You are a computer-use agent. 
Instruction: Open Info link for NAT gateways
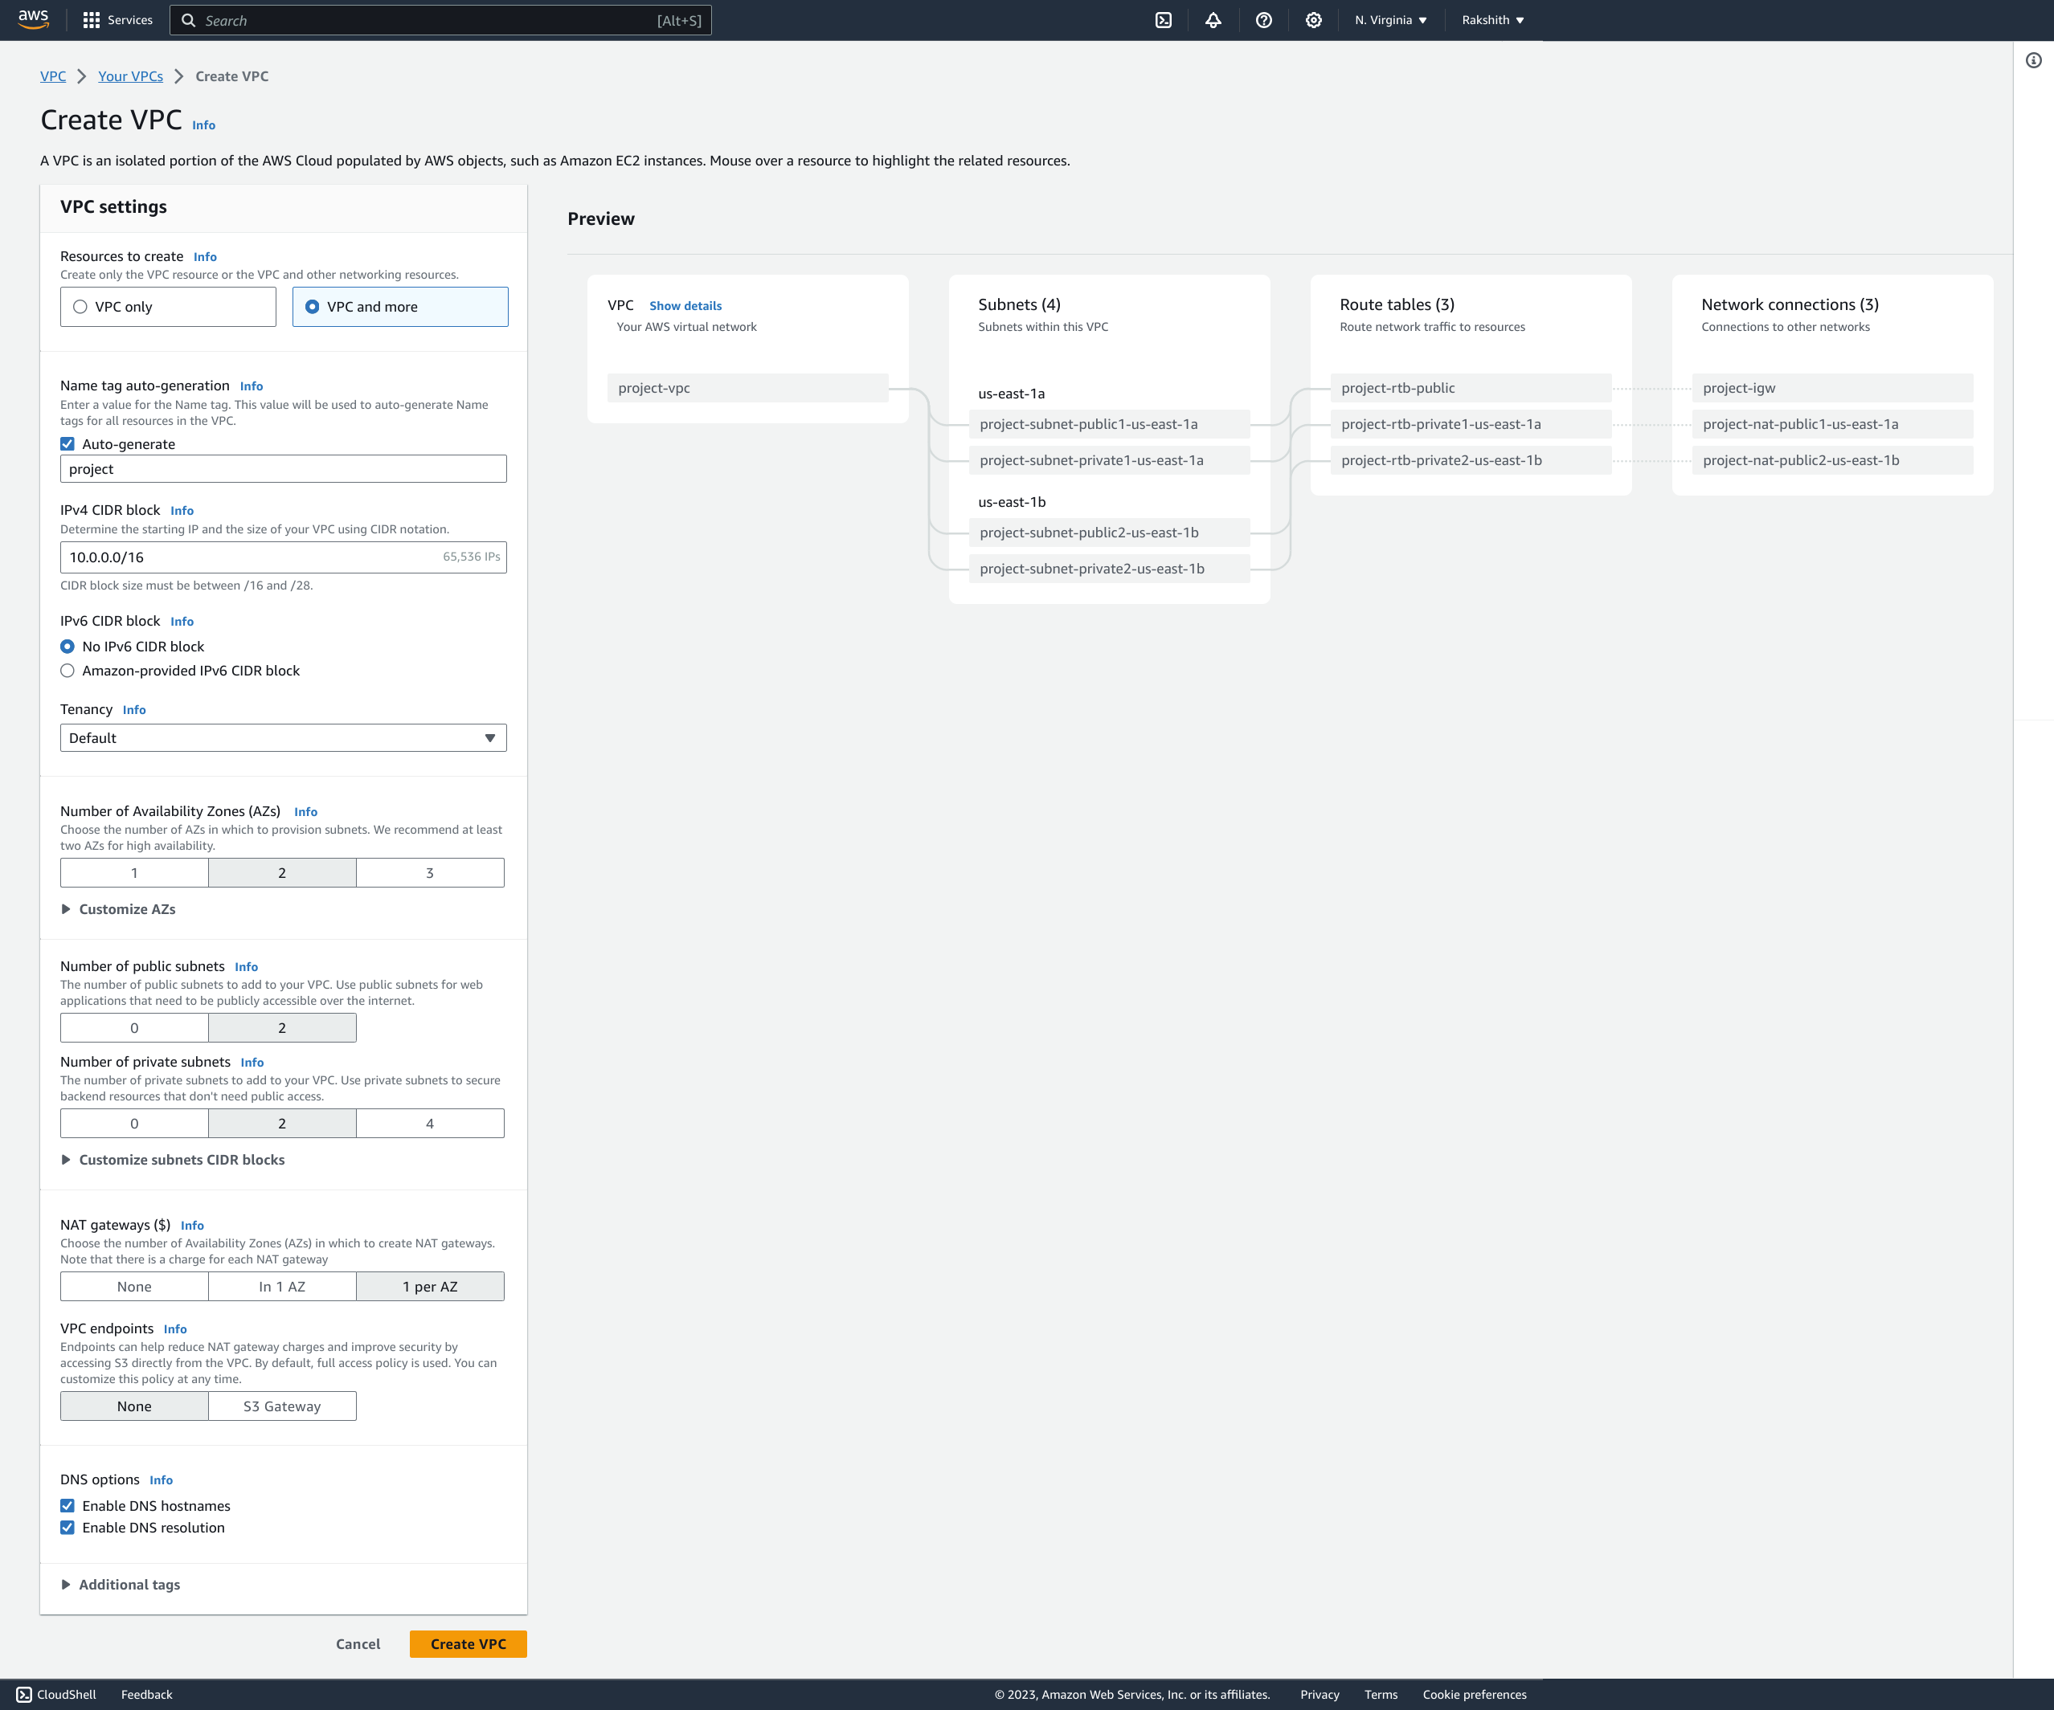click(193, 1225)
